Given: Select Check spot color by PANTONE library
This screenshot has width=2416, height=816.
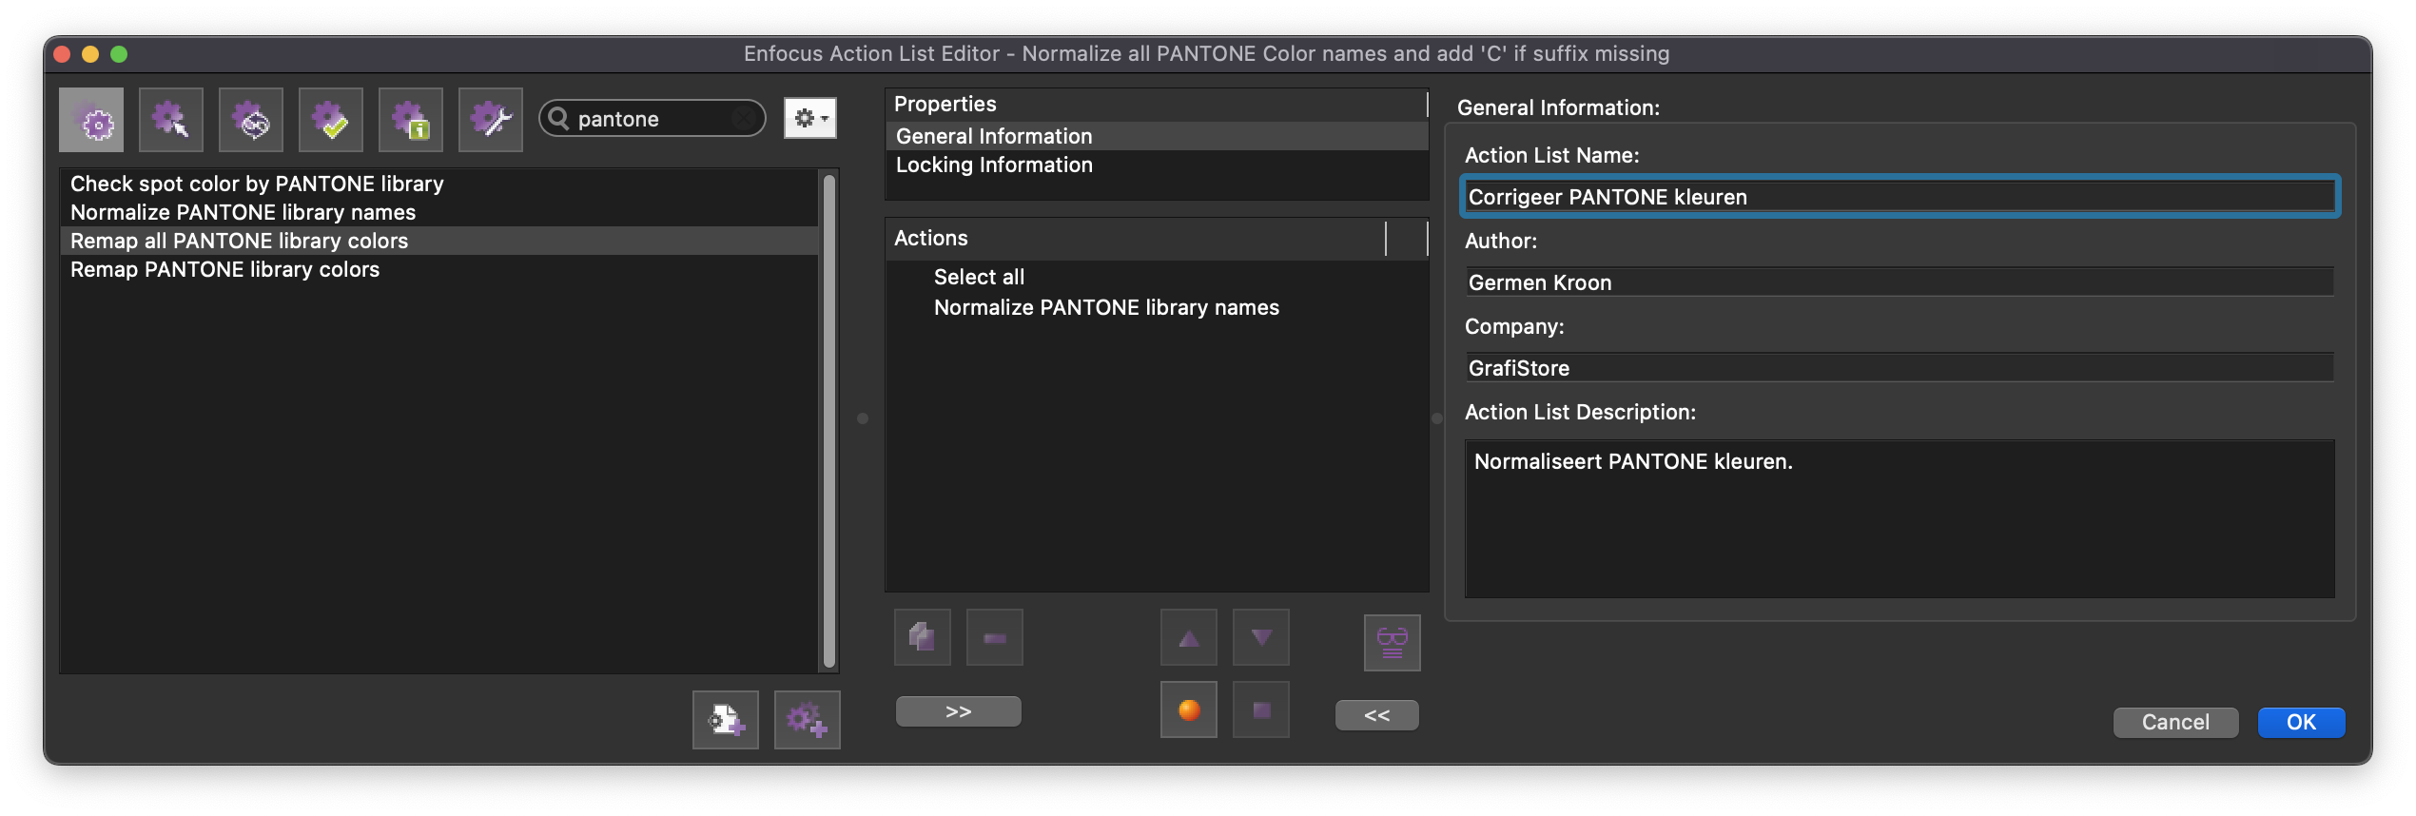Looking at the screenshot, I should (438, 184).
